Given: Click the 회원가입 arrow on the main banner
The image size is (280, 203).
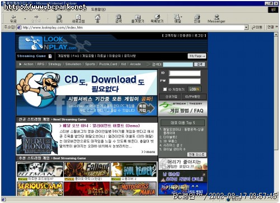Looking at the screenshot, I should tap(146, 108).
